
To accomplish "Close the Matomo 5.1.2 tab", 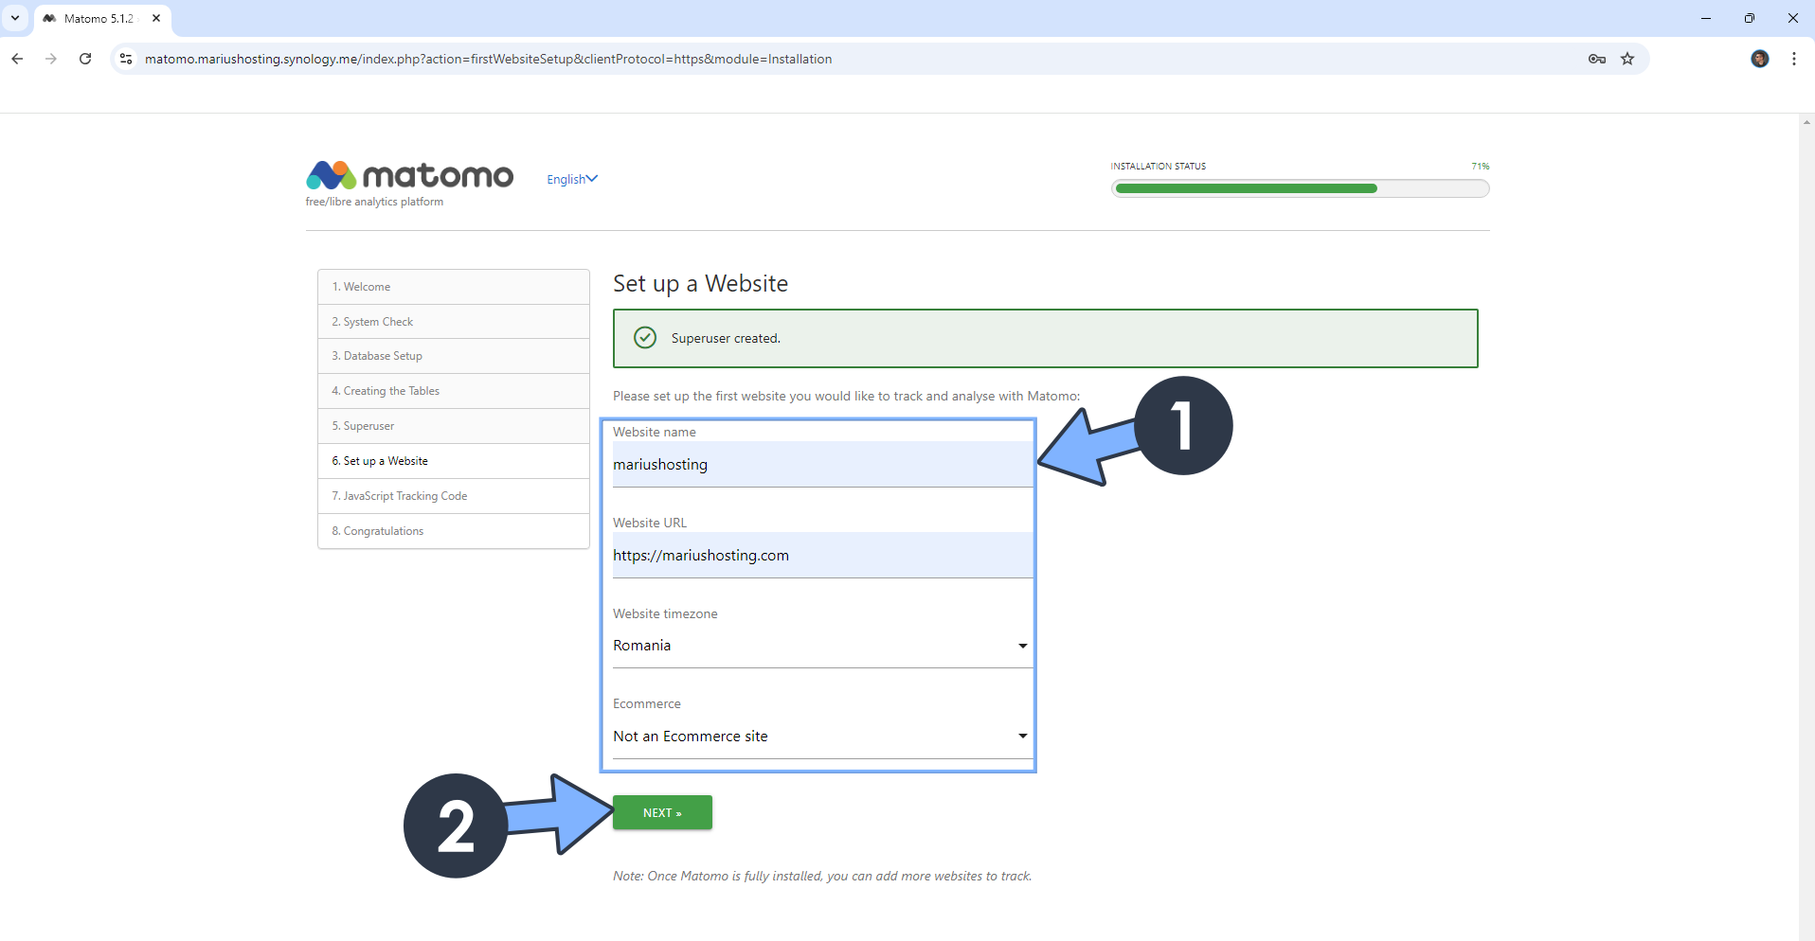I will [x=156, y=18].
